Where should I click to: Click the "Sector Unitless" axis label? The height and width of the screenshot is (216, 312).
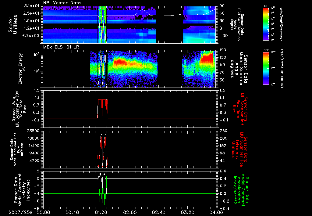pos(12,24)
